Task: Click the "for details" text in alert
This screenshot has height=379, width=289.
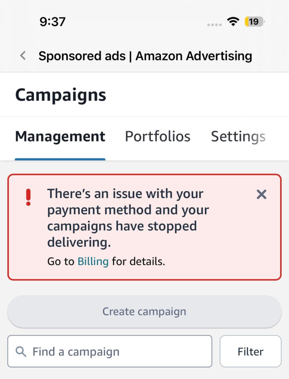Action: 139,262
